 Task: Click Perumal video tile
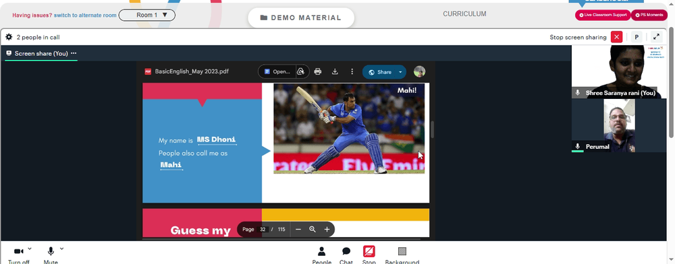[618, 125]
